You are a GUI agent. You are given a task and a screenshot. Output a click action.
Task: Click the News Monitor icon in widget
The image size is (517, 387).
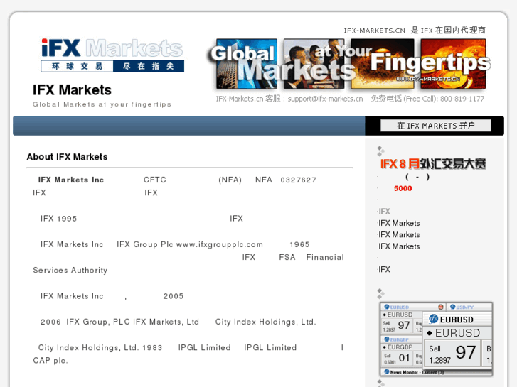click(x=387, y=372)
